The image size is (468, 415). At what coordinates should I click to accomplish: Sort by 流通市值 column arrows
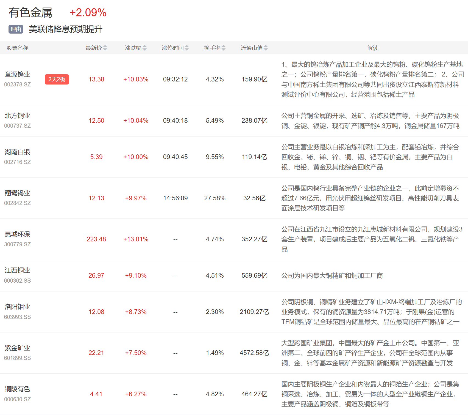(x=266, y=48)
